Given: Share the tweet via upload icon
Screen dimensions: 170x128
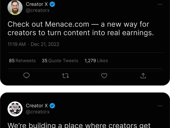Looking at the screenshot, I should (x=143, y=76).
